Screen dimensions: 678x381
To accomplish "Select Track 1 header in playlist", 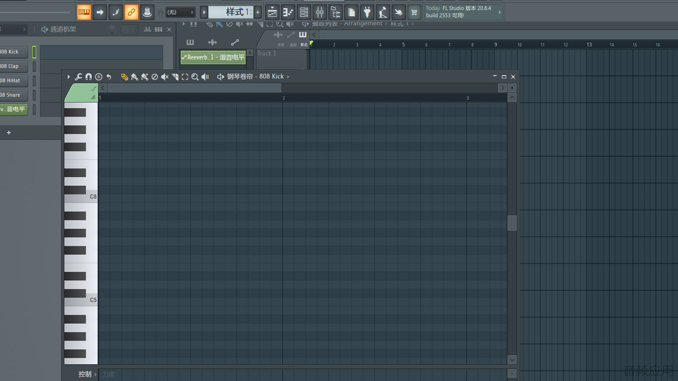I will click(x=281, y=58).
